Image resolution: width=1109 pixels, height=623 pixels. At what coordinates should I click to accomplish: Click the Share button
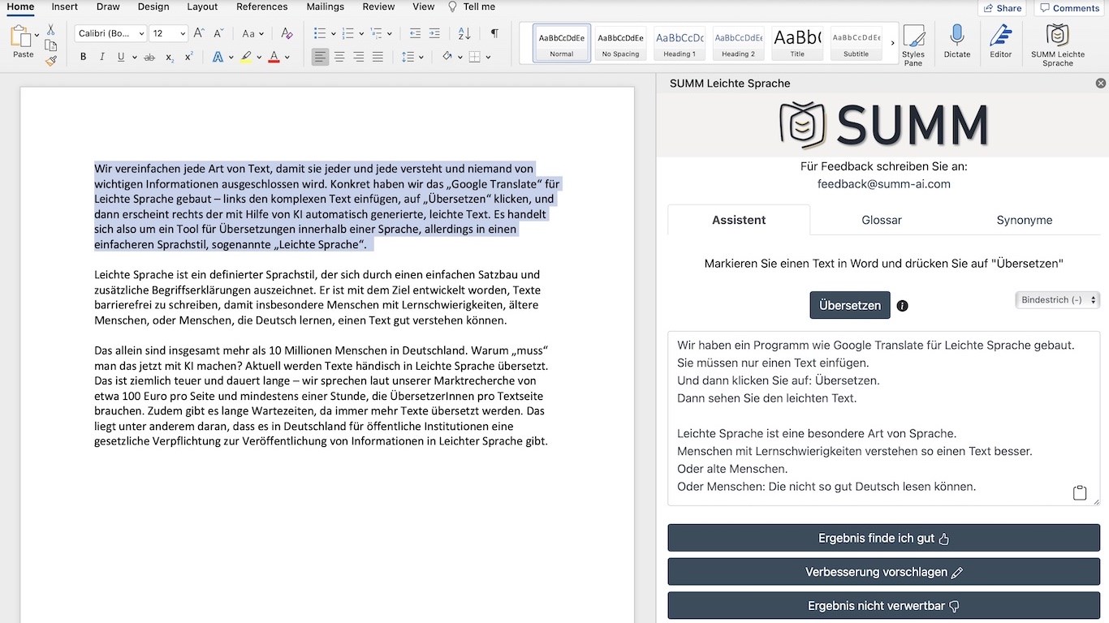(1002, 8)
